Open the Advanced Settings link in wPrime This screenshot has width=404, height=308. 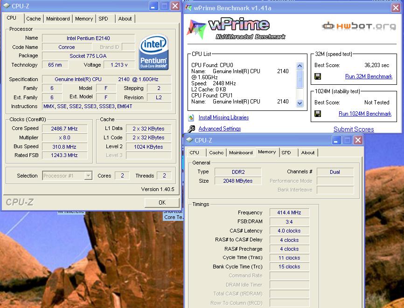pos(220,129)
